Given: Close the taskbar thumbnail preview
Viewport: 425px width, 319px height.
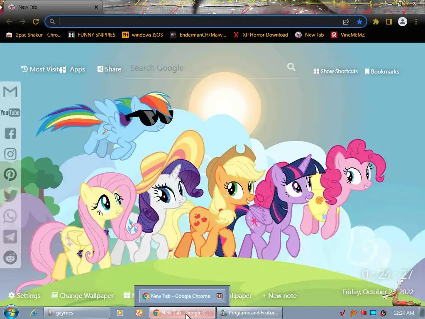Looking at the screenshot, I should click(220, 296).
